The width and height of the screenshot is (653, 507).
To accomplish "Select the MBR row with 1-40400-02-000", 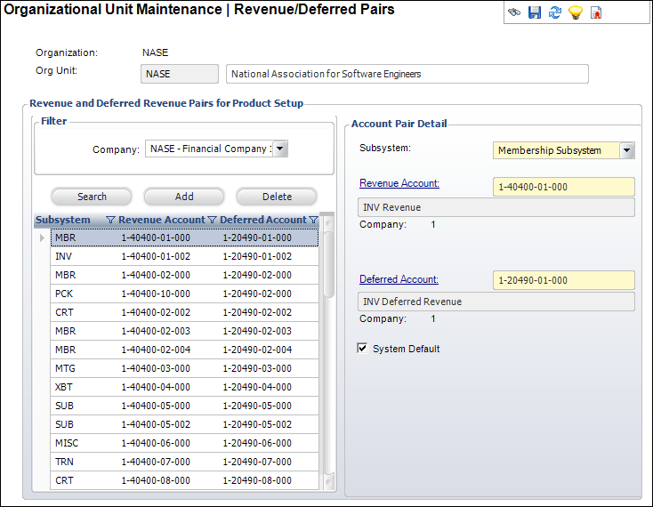I will 184,275.
